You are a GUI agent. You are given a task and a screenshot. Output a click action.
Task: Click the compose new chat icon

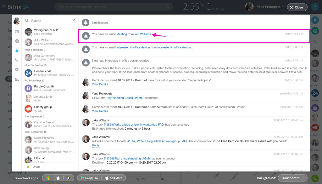point(74,20)
